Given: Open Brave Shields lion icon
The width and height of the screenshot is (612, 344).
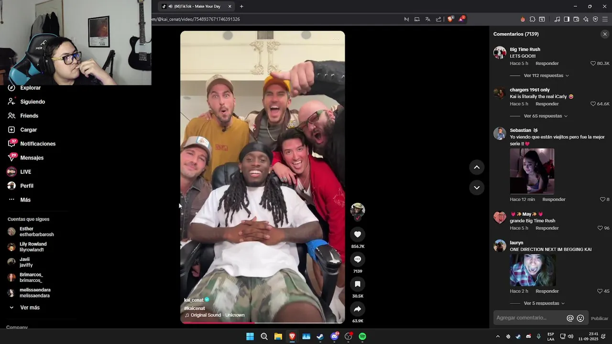Looking at the screenshot, I should click(x=450, y=19).
